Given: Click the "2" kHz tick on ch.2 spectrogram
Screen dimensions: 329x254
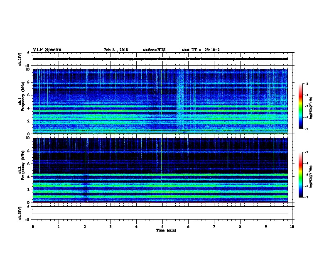Looking at the screenshot, I should 29,190.
